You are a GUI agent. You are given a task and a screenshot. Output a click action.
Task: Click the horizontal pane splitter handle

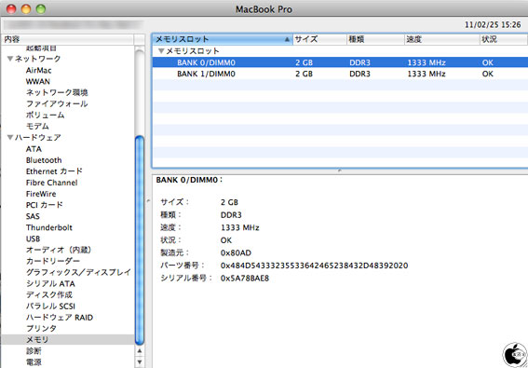340,170
